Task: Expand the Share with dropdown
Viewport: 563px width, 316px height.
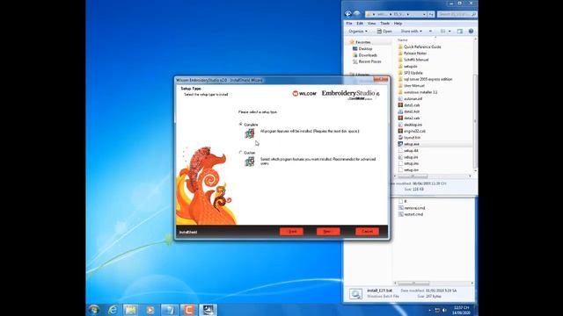Action: [x=411, y=32]
